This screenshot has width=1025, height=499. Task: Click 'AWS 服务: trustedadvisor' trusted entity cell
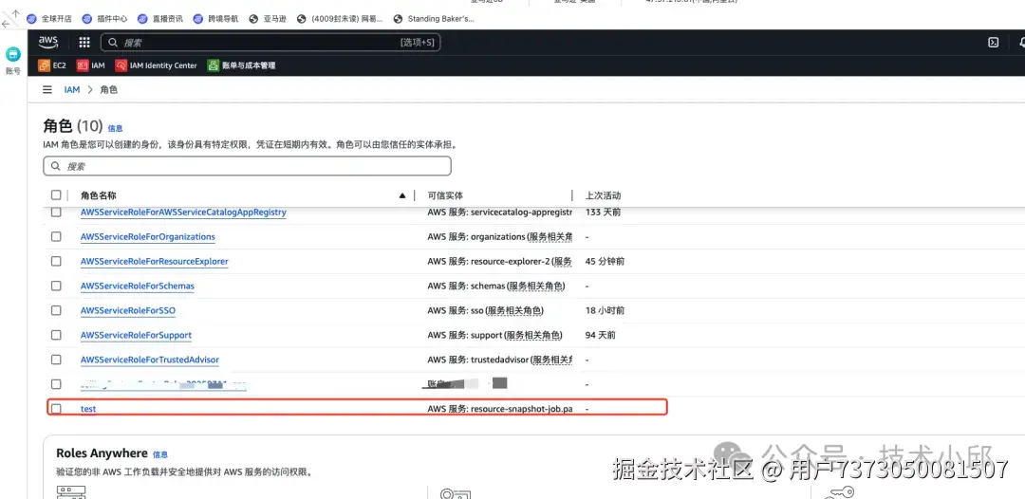point(500,360)
